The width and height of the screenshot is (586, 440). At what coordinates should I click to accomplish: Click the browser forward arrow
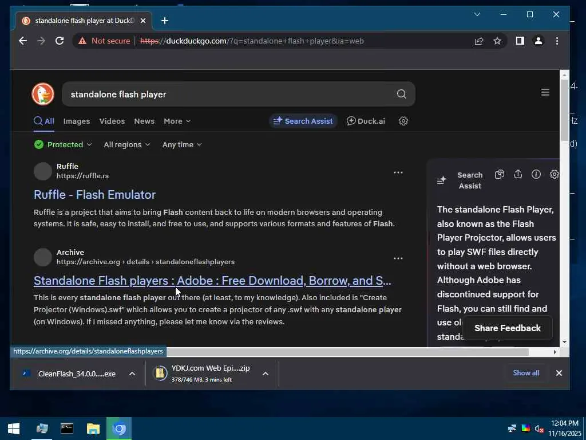pyautogui.click(x=41, y=41)
